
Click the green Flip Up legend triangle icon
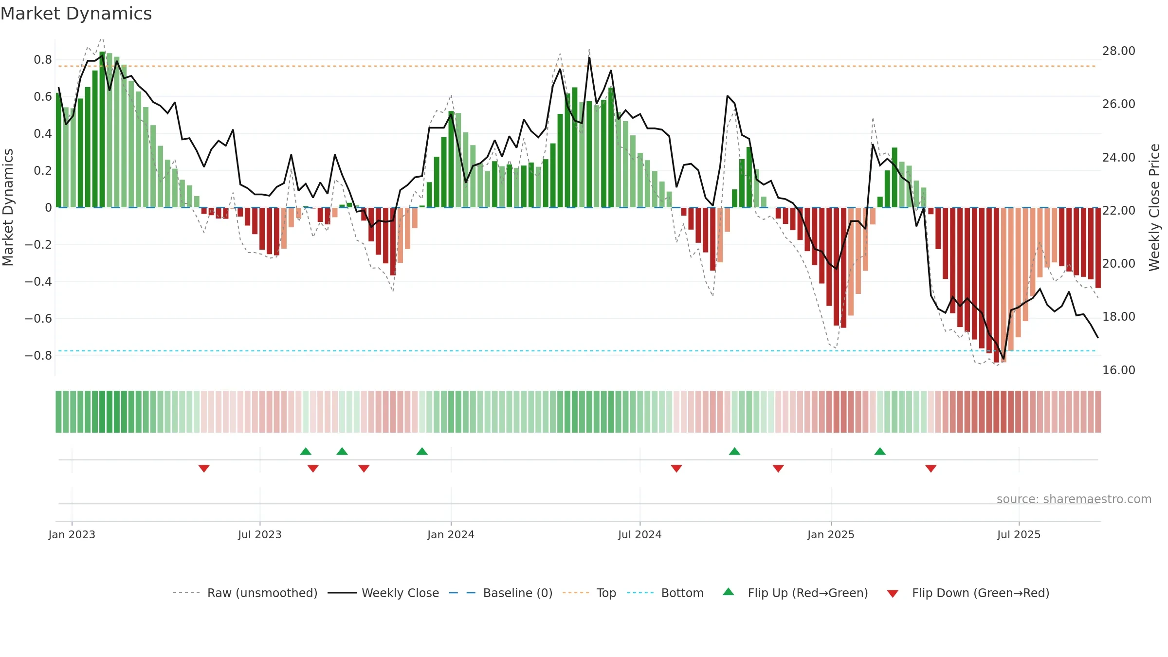click(x=729, y=592)
